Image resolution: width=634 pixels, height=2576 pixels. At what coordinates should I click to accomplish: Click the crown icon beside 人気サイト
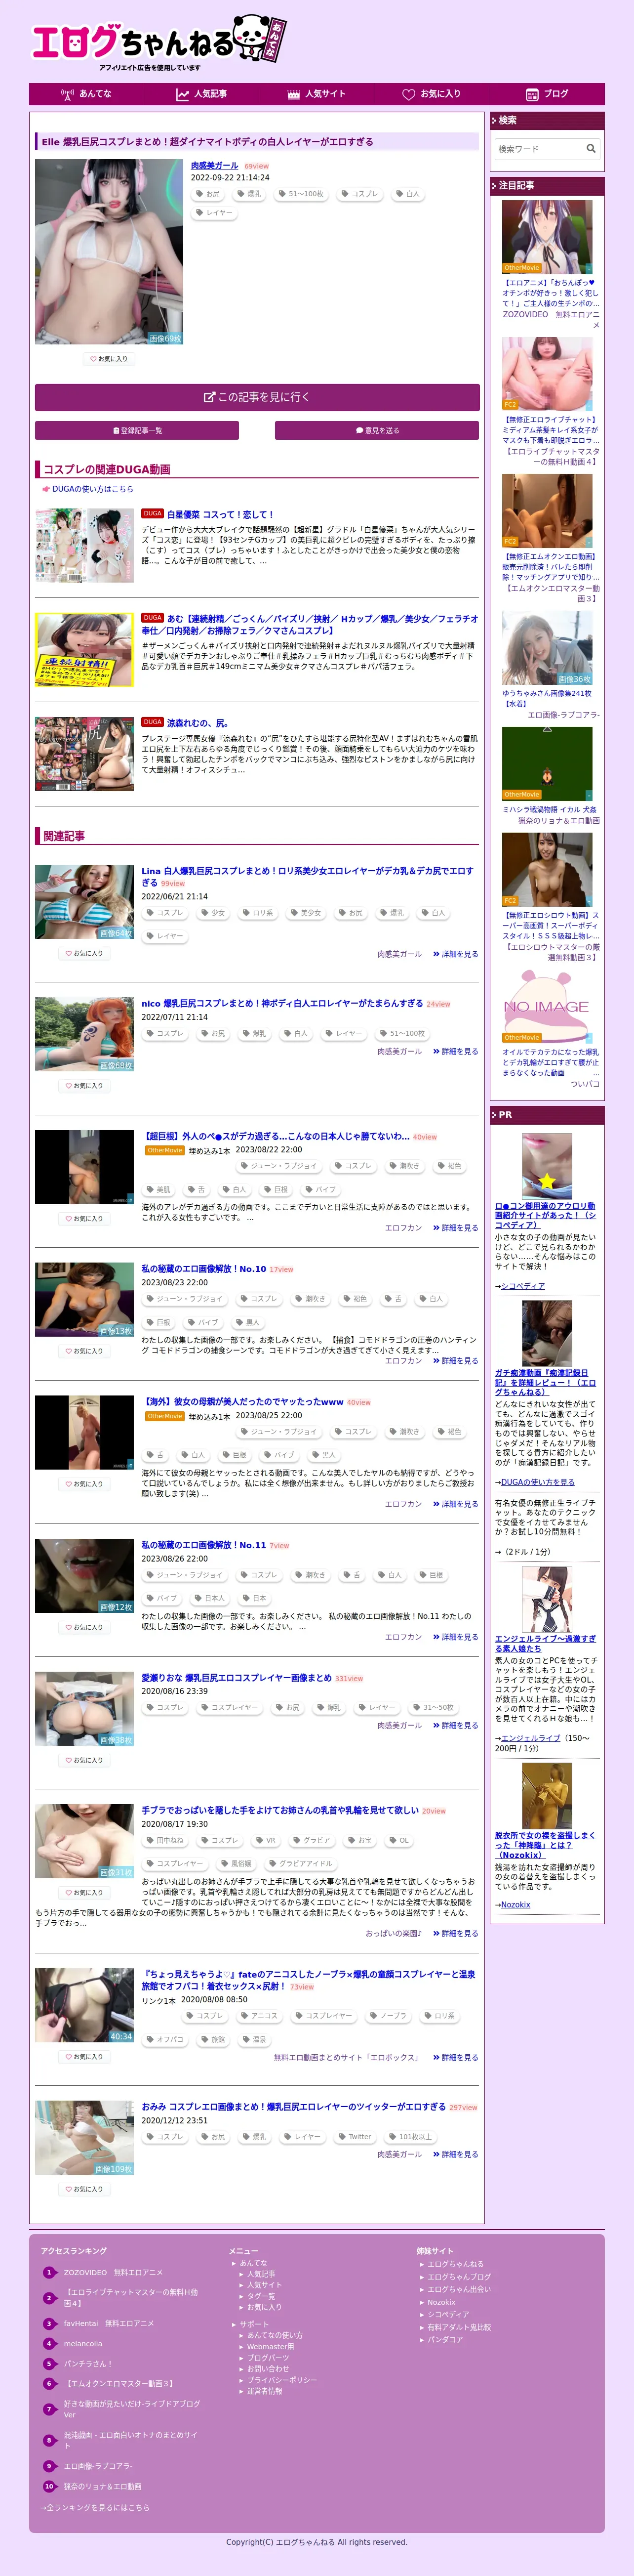pos(294,94)
